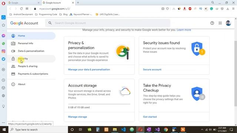Screen dimensions: 237x133
Task: Click the volume tray icon
Action: (x=210, y=130)
